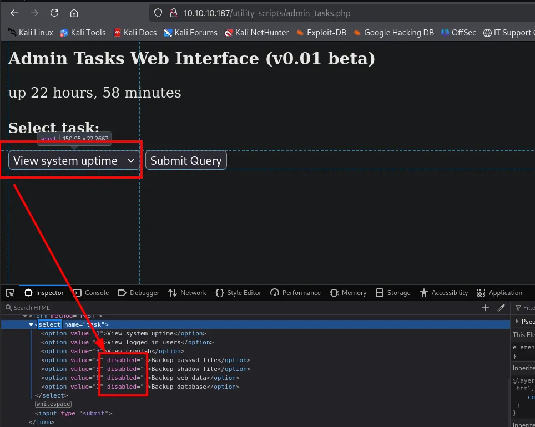Collapse the select name="task" node

coord(31,324)
